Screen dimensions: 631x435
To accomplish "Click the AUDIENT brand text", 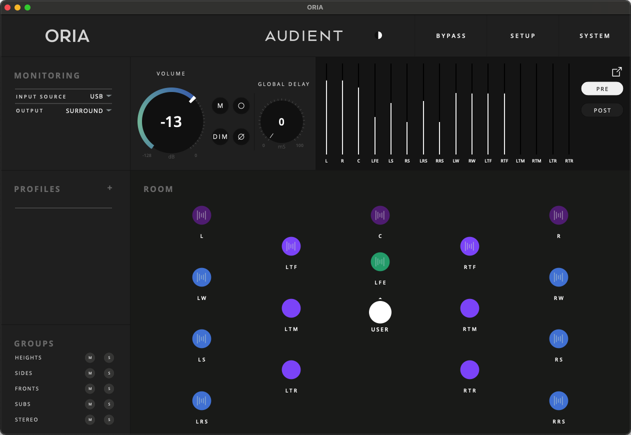I will [x=304, y=36].
